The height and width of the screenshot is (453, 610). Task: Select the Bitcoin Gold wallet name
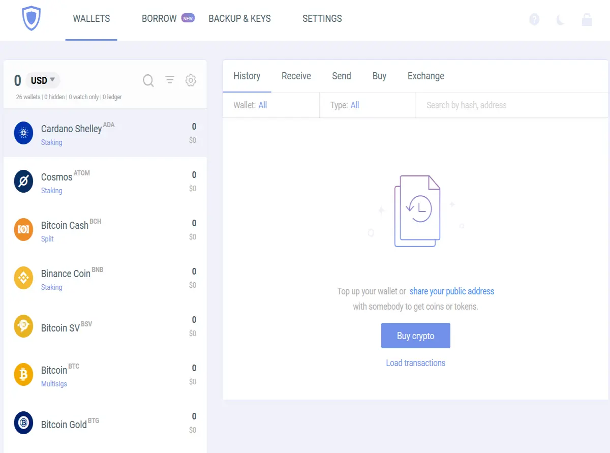click(x=64, y=425)
